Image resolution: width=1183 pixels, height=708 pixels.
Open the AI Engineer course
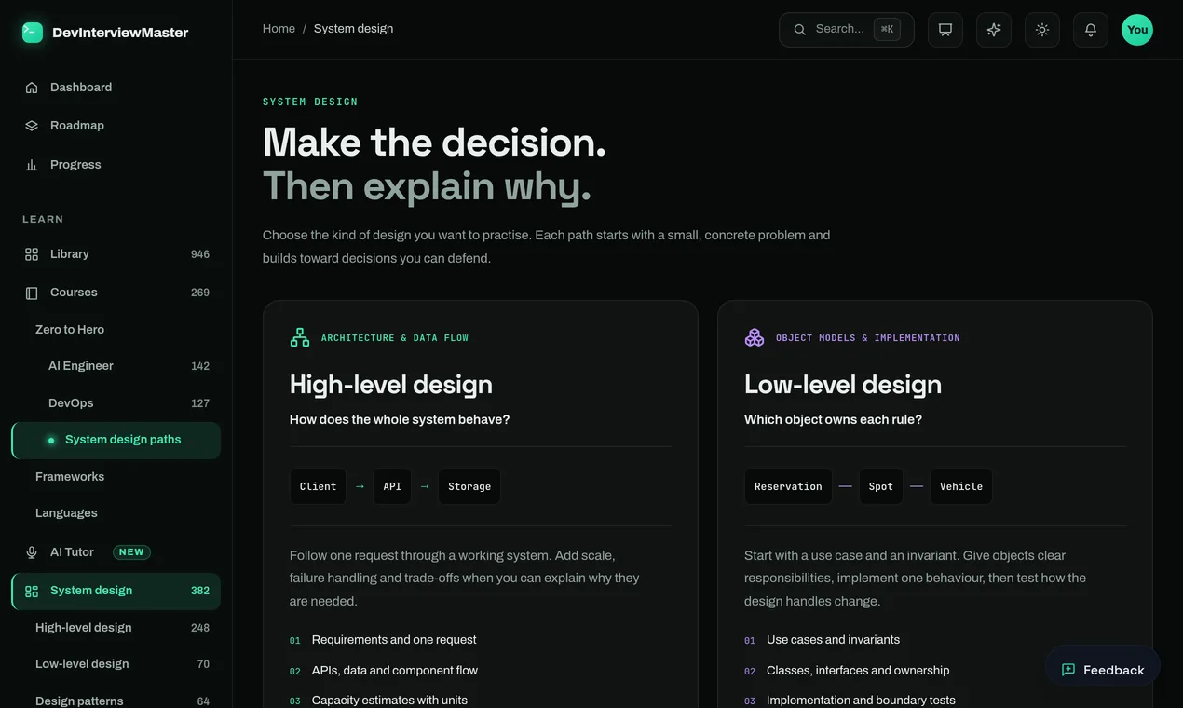116,366
